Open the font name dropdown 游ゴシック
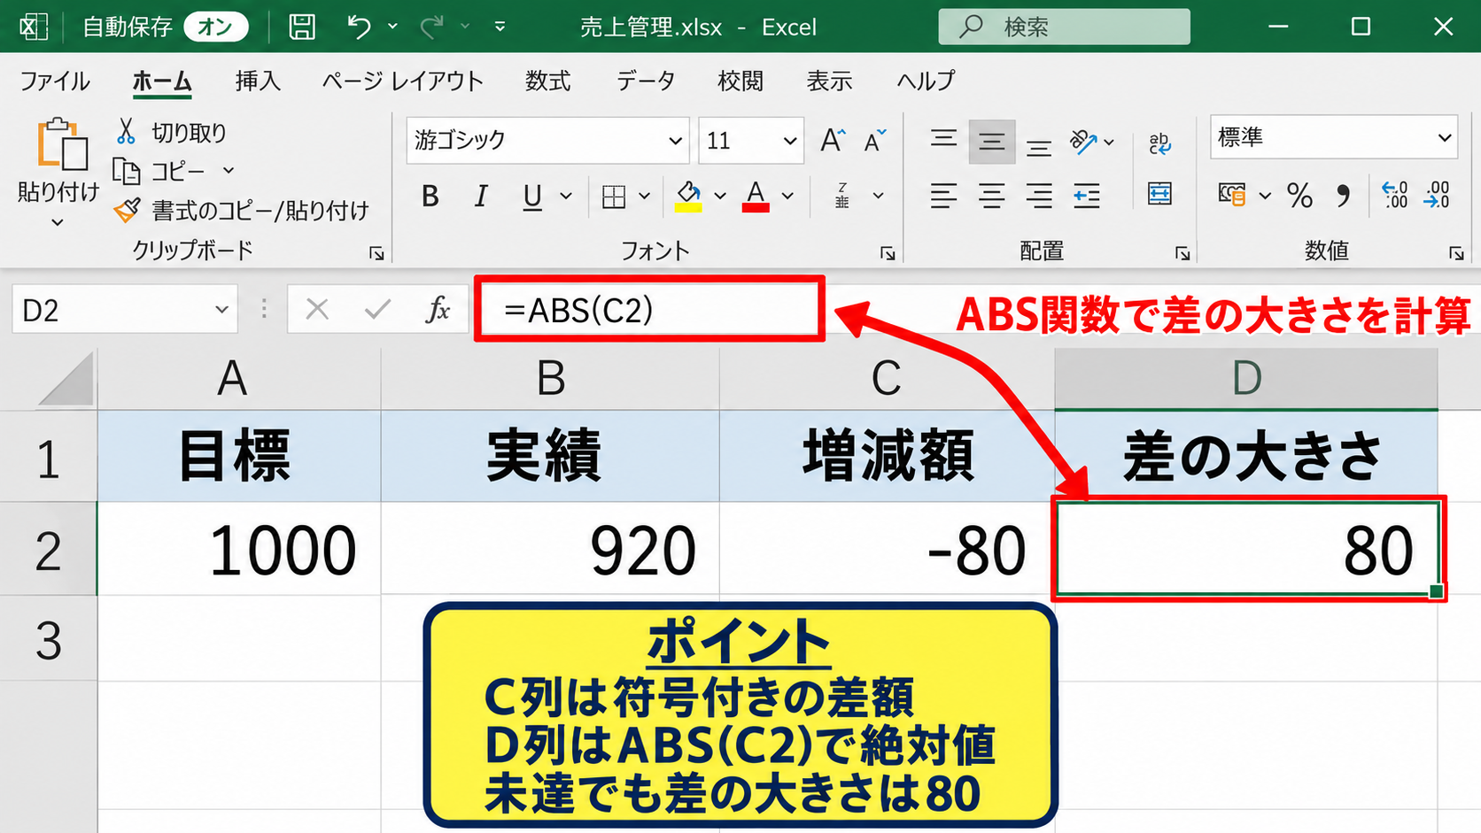This screenshot has width=1481, height=833. pos(675,141)
